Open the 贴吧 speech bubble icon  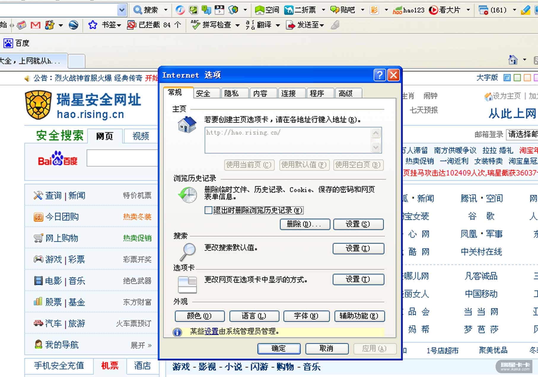pyautogui.click(x=335, y=10)
